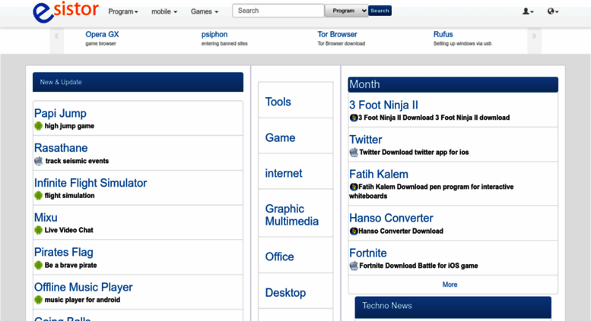This screenshot has height=321, width=591.
Task: Click the 'game browser' caption
Action: point(100,43)
